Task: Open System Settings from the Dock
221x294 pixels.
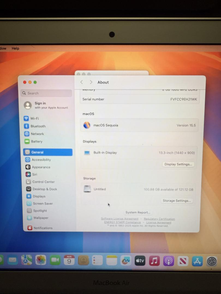Action: (212, 261)
